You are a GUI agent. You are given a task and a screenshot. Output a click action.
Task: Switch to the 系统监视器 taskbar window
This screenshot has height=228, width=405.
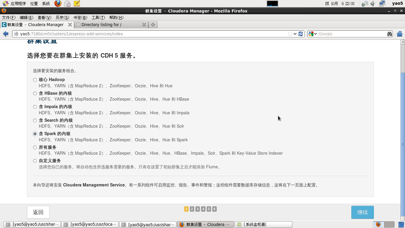[x=264, y=224]
